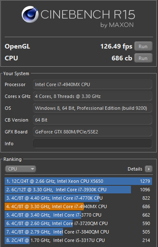Select the i7-4770K ranking row
The image size is (158, 247).
point(79,198)
